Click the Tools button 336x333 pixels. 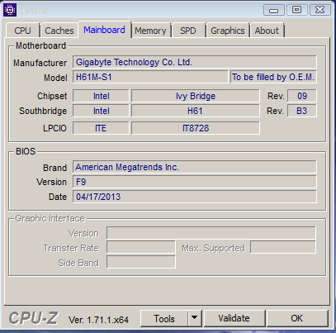click(x=164, y=318)
